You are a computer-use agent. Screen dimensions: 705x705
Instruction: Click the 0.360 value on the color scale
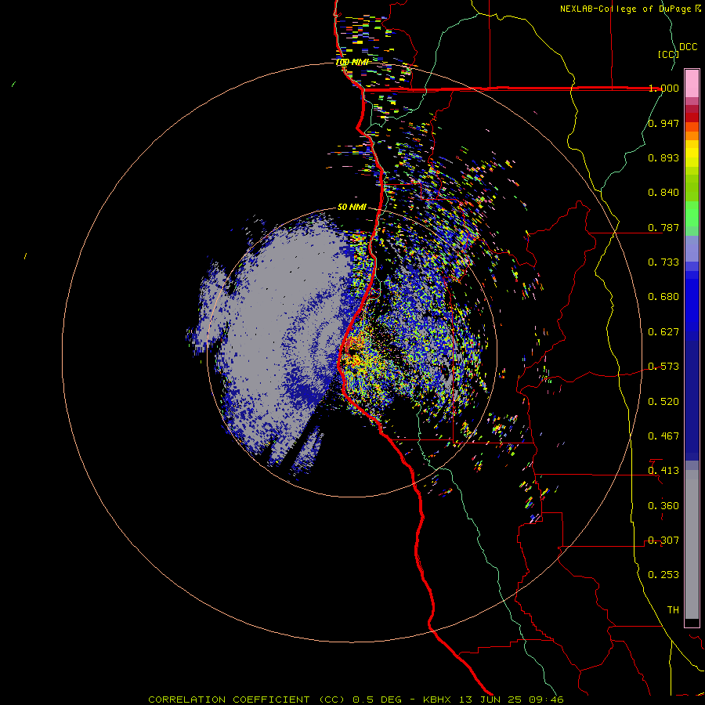(663, 506)
